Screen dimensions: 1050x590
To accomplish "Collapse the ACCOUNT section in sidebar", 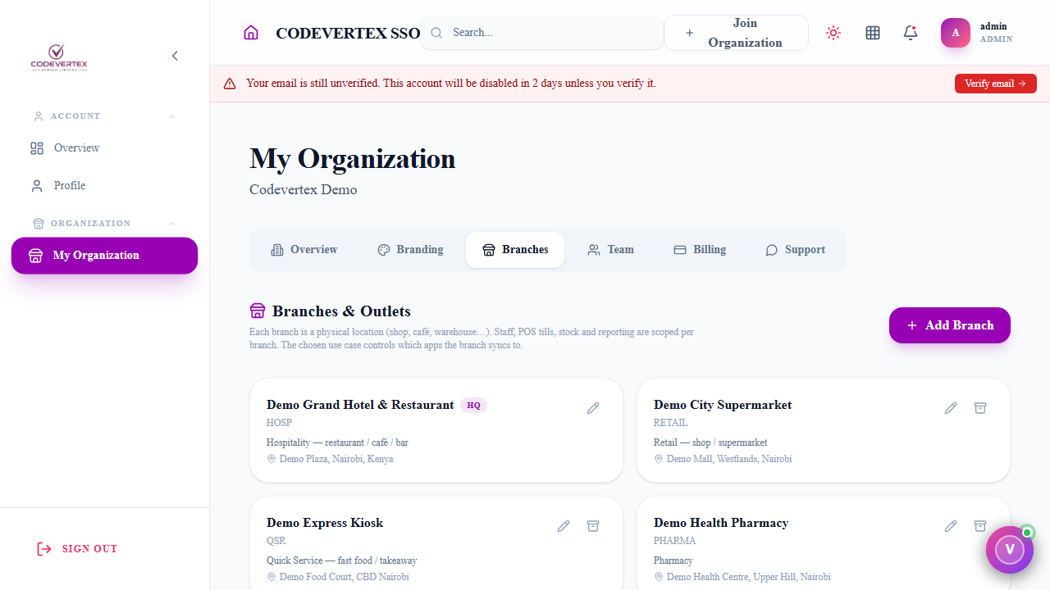I will [x=171, y=116].
